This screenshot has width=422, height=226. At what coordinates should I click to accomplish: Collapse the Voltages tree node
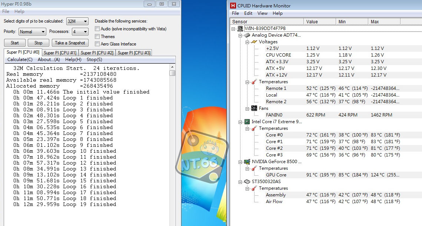pos(247,42)
